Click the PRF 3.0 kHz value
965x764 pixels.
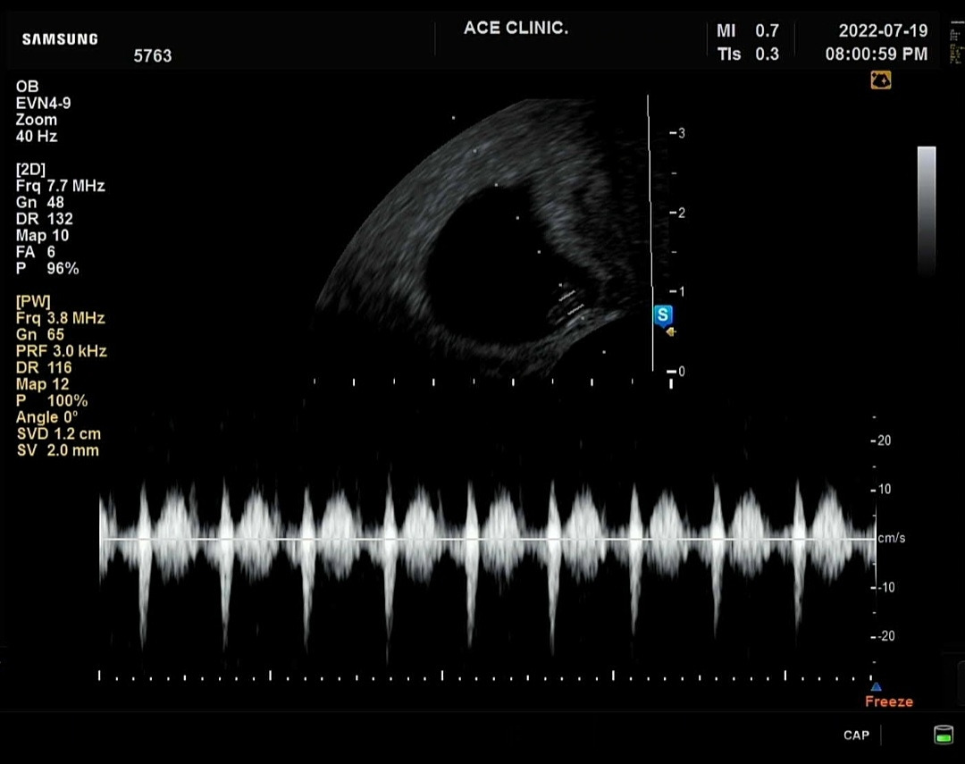tap(62, 351)
